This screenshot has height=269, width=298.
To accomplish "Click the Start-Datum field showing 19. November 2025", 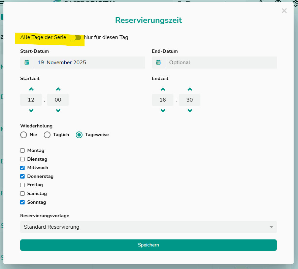I will (x=89, y=63).
